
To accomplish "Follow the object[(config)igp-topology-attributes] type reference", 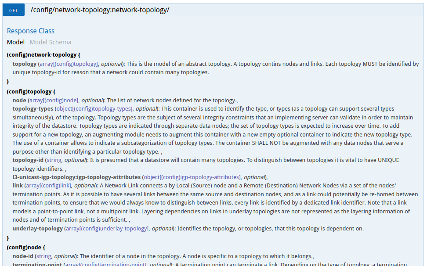I will click(192, 177).
